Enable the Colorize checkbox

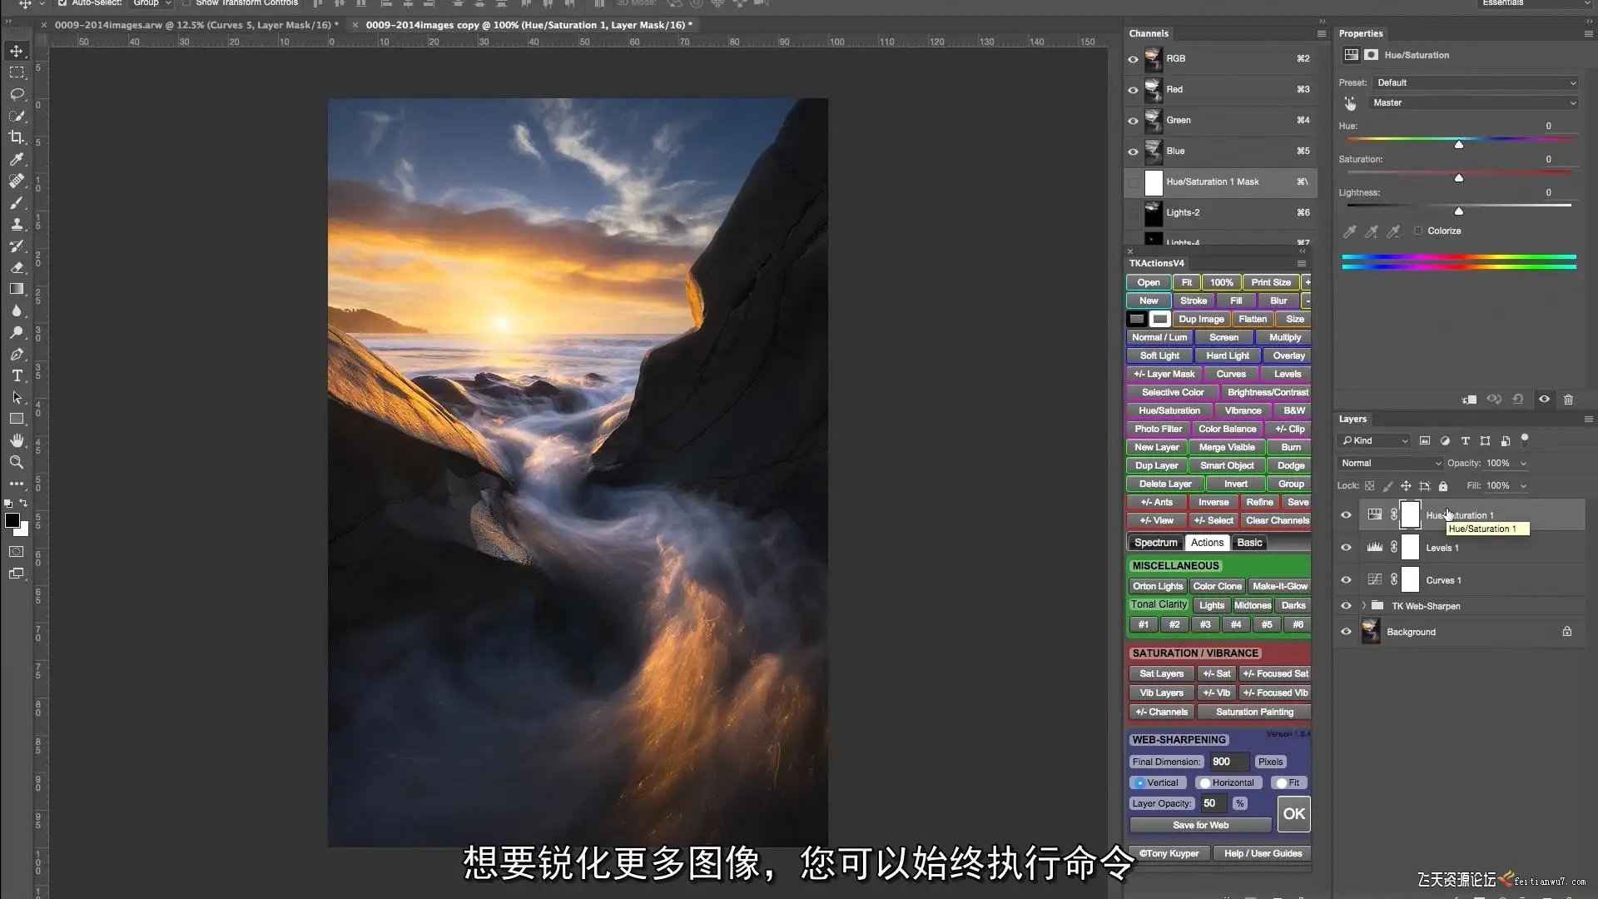1418,231
